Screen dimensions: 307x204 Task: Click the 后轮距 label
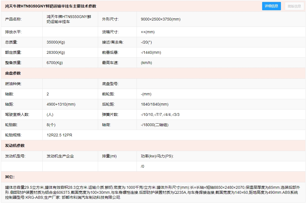pyautogui.click(x=108, y=104)
